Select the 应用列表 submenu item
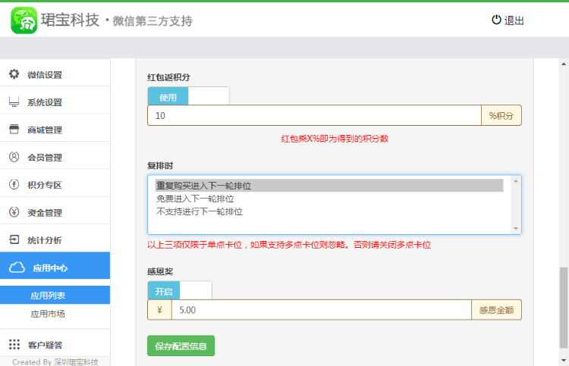Viewport: 569px width, 366px height. click(55, 295)
